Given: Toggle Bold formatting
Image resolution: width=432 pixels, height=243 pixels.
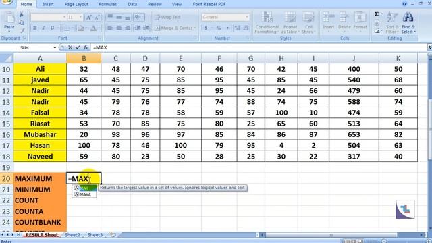Looking at the screenshot, I should pyautogui.click(x=35, y=28).
